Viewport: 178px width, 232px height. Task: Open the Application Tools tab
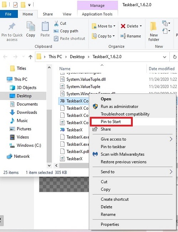pyautogui.click(x=97, y=14)
